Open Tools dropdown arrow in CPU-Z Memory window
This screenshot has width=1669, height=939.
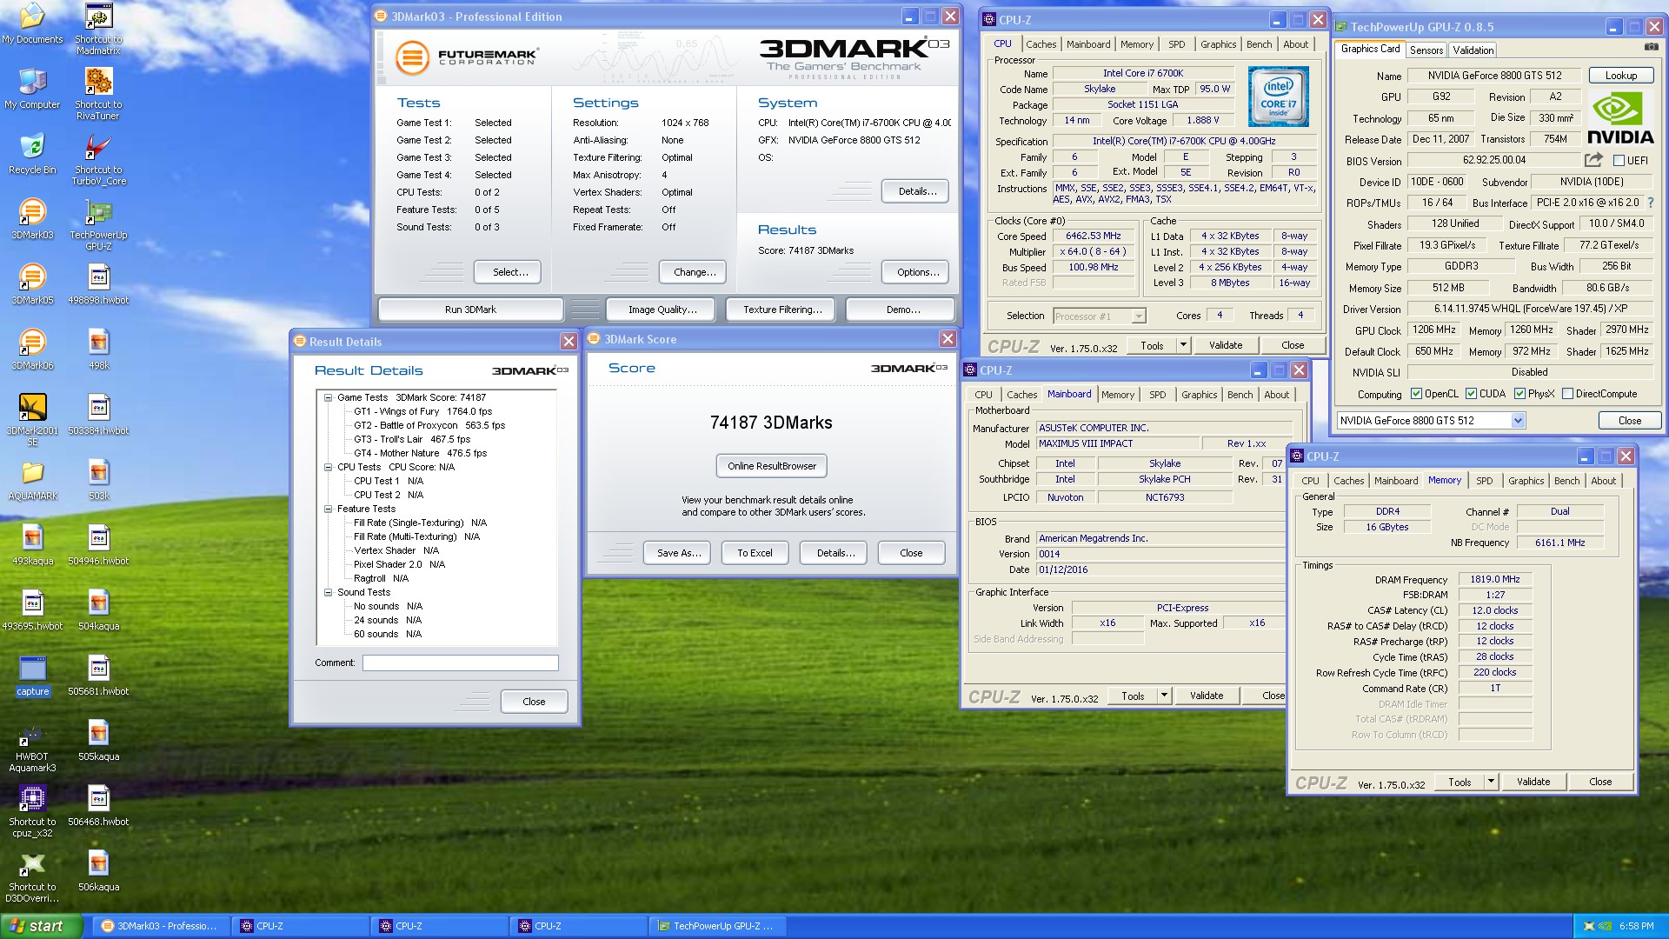click(x=1490, y=782)
